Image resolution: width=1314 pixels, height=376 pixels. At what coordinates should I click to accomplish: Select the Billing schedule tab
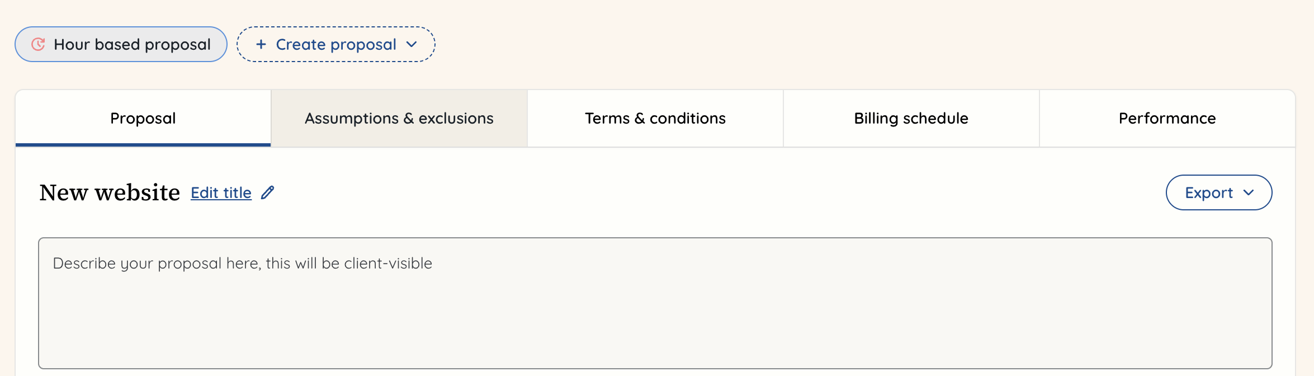pyautogui.click(x=911, y=118)
